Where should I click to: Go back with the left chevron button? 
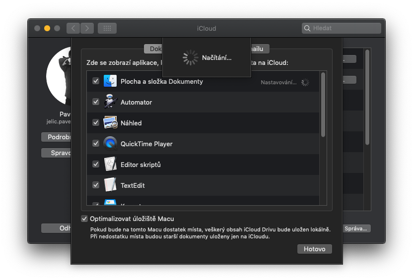(73, 28)
